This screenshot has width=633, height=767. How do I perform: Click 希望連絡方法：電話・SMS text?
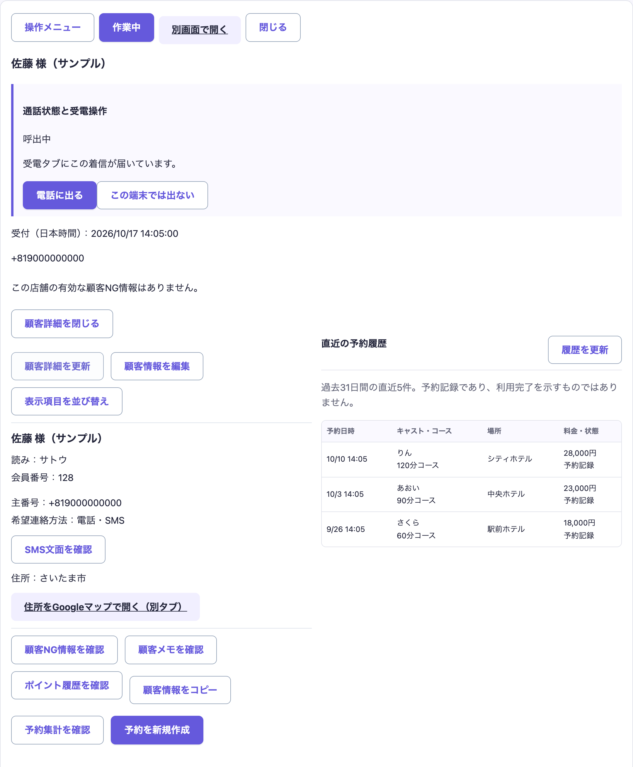click(68, 521)
